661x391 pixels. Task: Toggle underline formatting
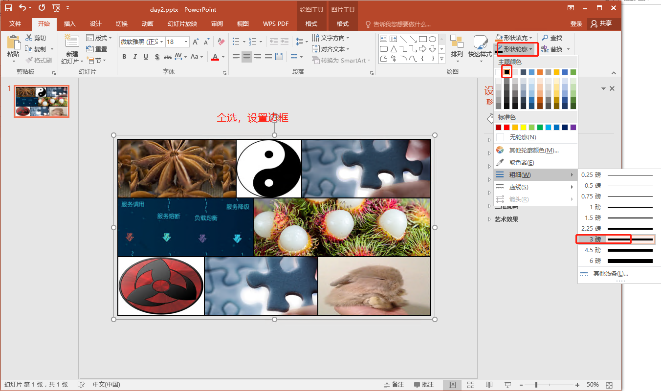coord(146,57)
